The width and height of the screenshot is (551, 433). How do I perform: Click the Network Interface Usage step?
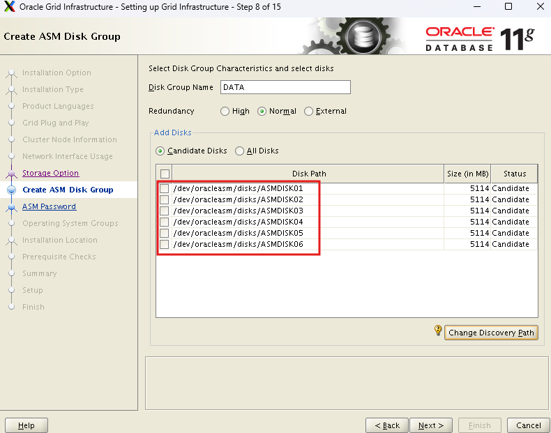pyautogui.click(x=68, y=156)
